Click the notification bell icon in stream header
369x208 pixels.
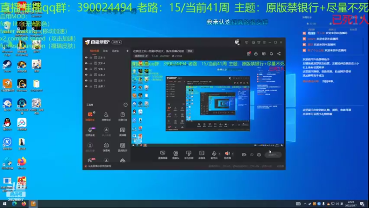tap(271, 54)
